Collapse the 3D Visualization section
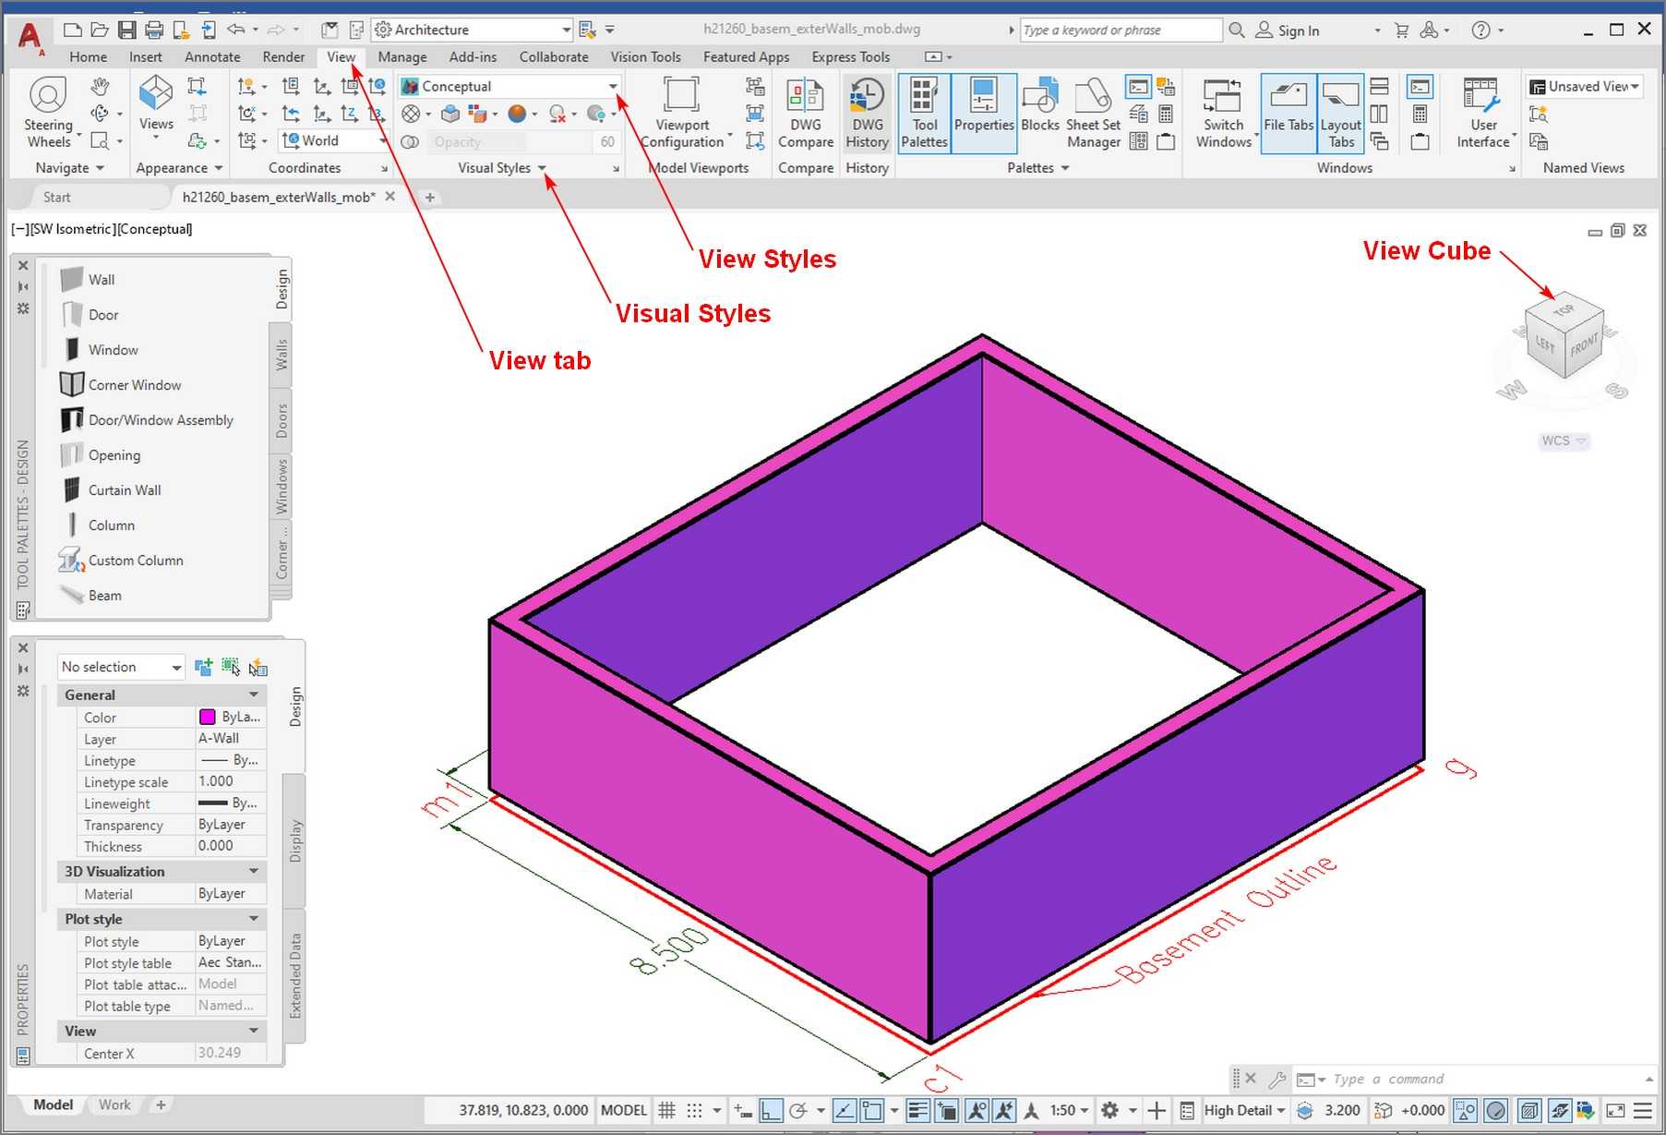Screen dimensions: 1666x1135 click(254, 871)
